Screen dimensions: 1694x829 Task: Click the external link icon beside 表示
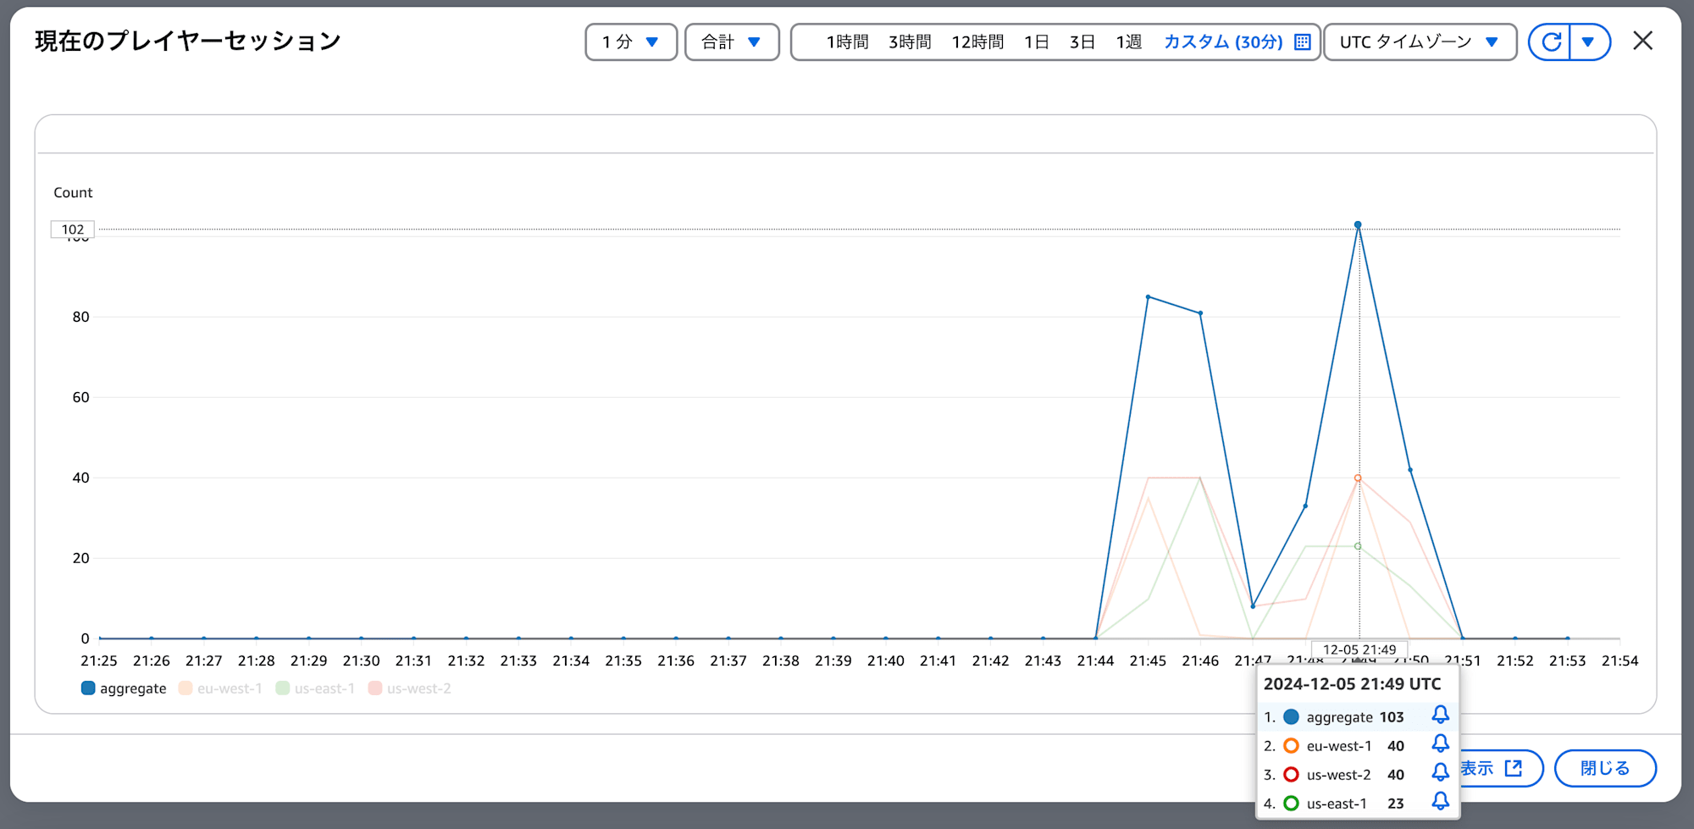(1514, 768)
